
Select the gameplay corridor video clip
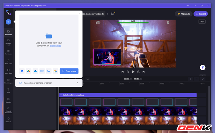(128, 121)
